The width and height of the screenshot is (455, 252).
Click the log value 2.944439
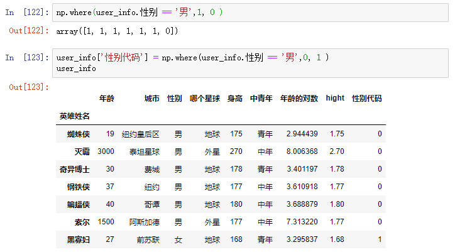pyautogui.click(x=302, y=134)
